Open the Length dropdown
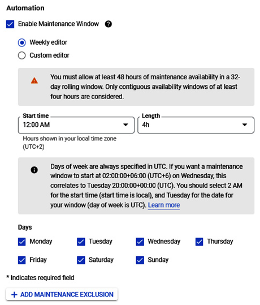The width and height of the screenshot is (260, 305). 196,125
